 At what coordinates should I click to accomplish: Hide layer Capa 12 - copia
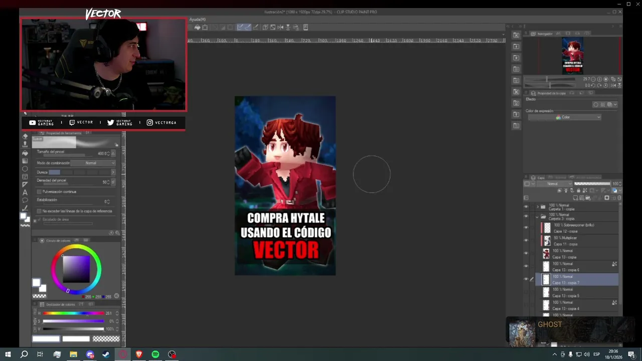coord(526,228)
